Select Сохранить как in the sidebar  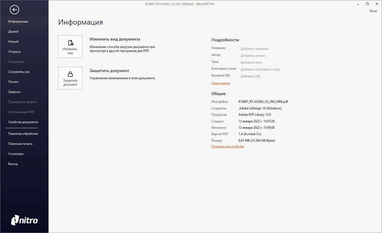click(x=19, y=72)
